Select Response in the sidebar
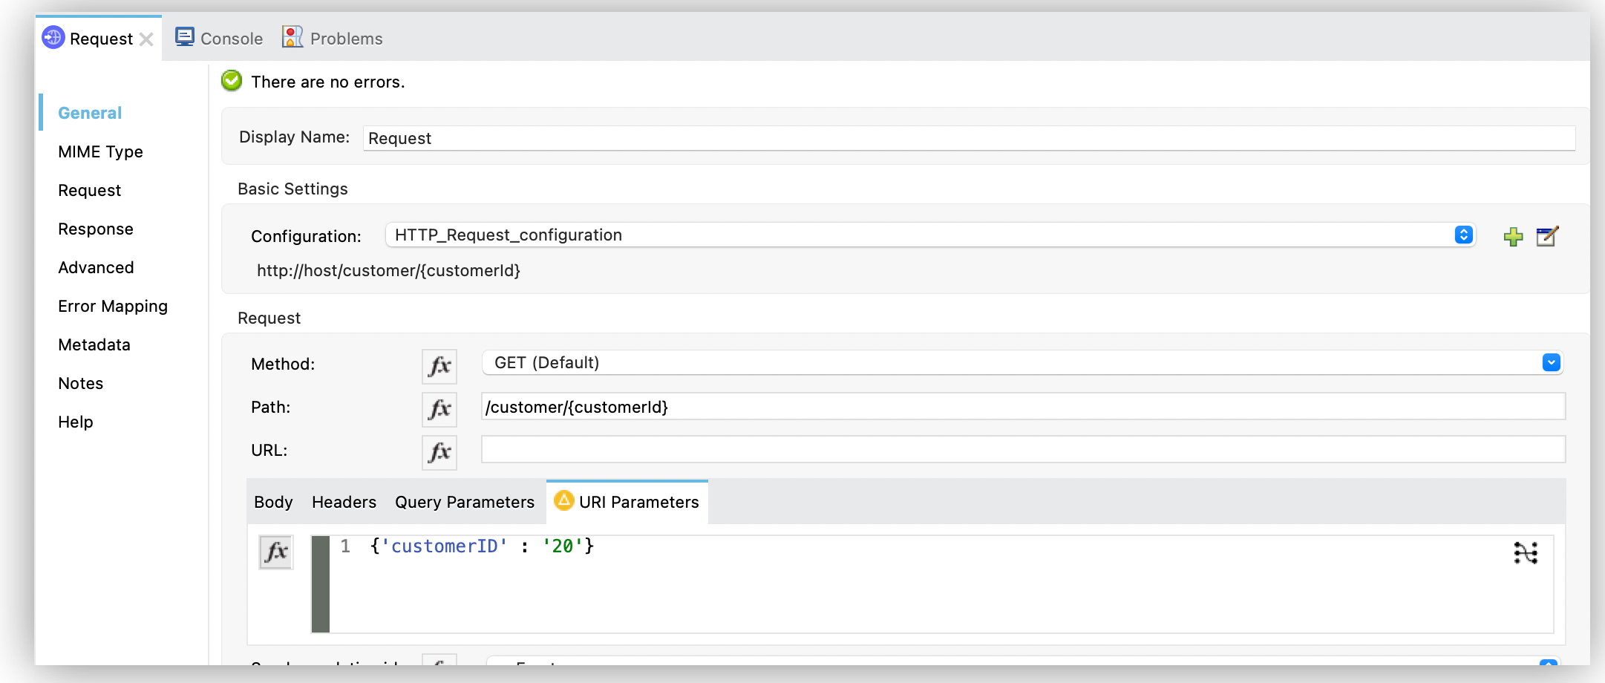Screen dimensions: 1605x683 [96, 229]
